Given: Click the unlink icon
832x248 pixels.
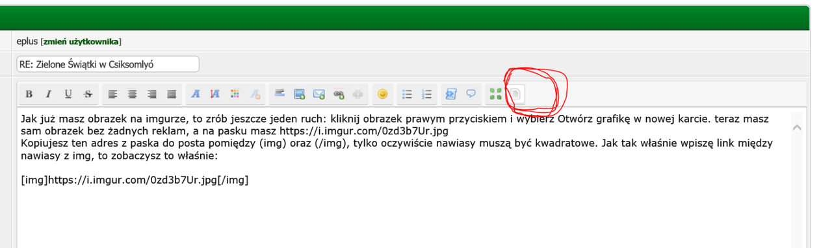Looking at the screenshot, I should (357, 94).
